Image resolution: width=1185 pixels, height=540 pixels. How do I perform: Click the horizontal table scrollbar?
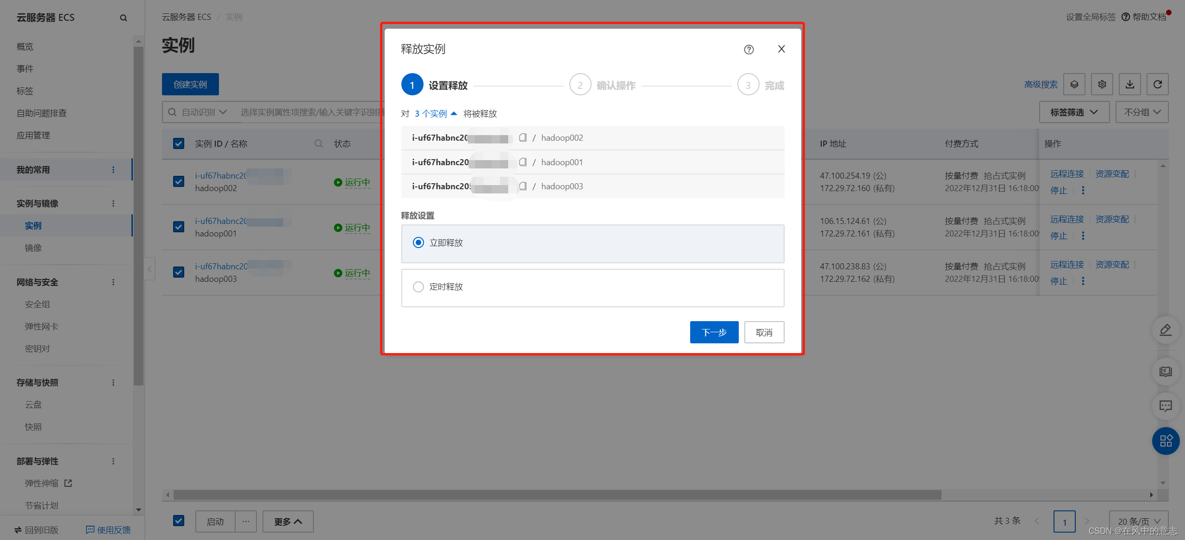[x=558, y=495]
